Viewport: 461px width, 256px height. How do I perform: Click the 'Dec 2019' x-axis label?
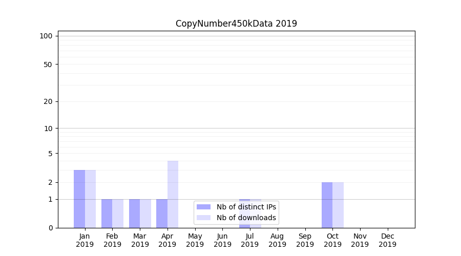387,240
